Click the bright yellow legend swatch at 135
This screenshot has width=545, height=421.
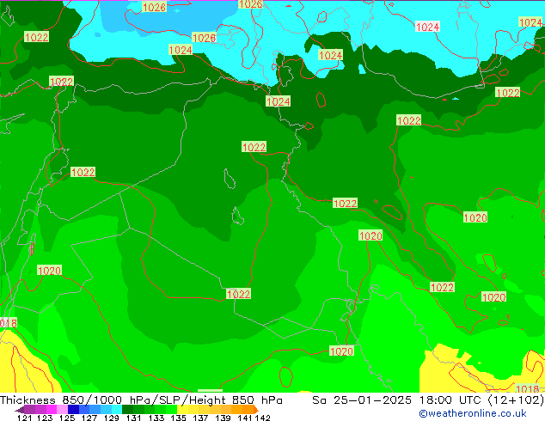click(182, 410)
